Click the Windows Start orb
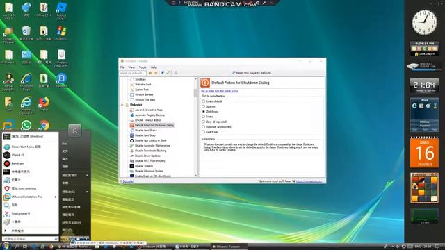445x250 pixels. click(6, 247)
